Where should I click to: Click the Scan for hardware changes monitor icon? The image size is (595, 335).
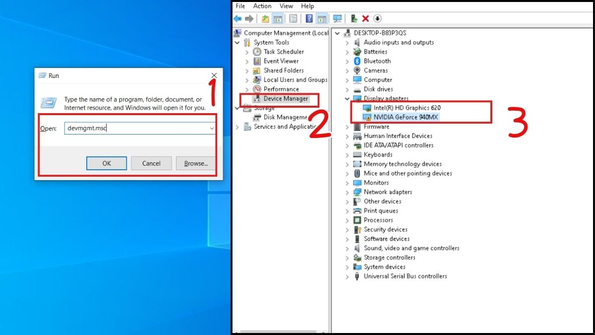(x=338, y=18)
